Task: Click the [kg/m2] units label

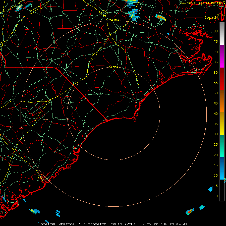Action: [211, 18]
